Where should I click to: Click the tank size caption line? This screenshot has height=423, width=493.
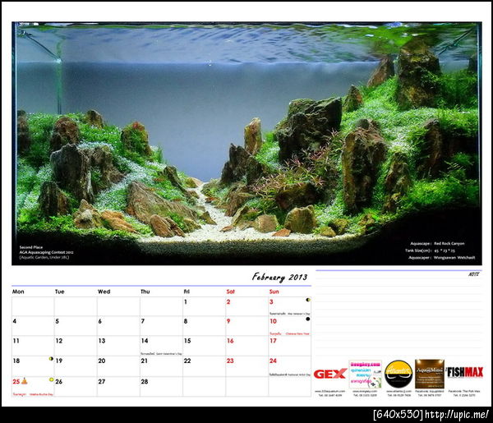coord(430,251)
